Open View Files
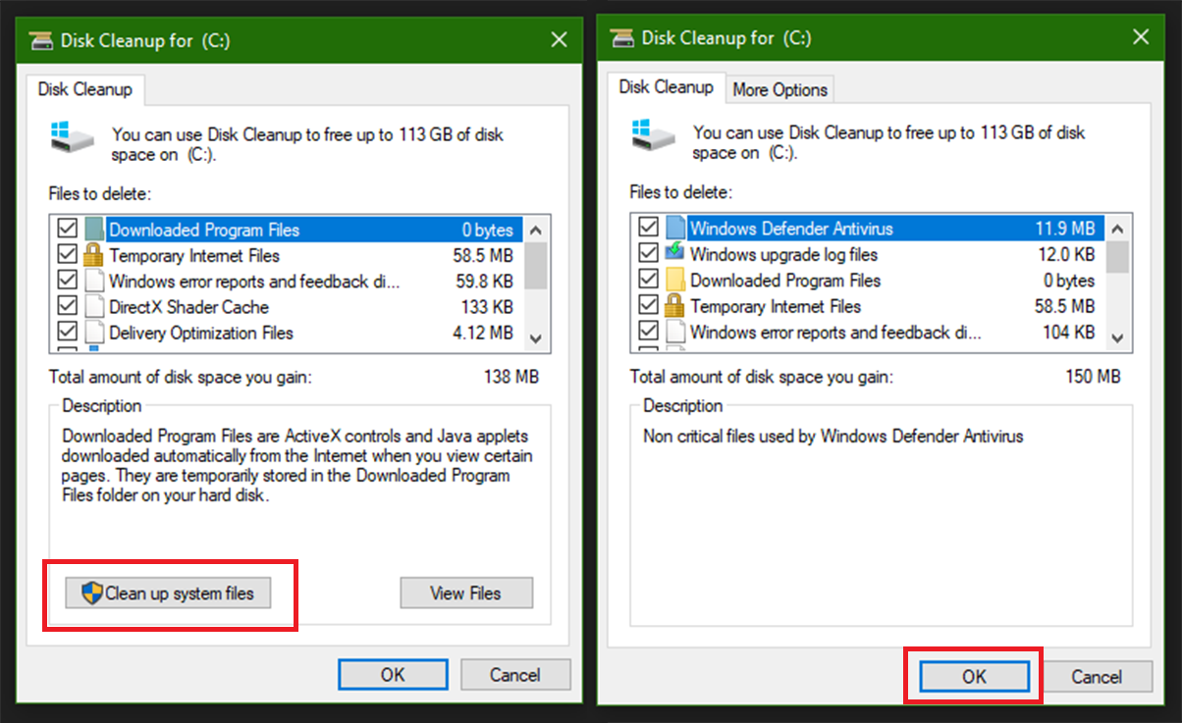 coord(466,594)
